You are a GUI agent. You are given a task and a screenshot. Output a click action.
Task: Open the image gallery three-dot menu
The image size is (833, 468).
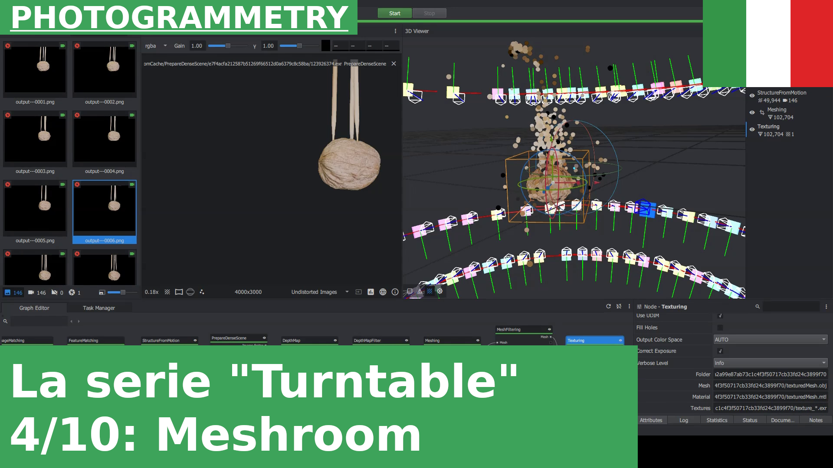(x=395, y=31)
